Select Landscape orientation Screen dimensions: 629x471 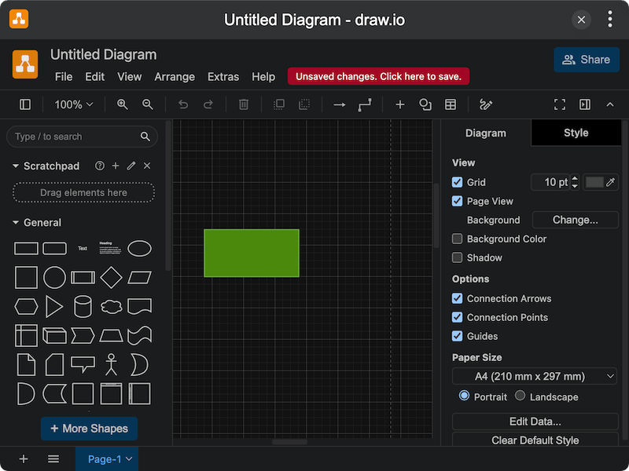520,396
